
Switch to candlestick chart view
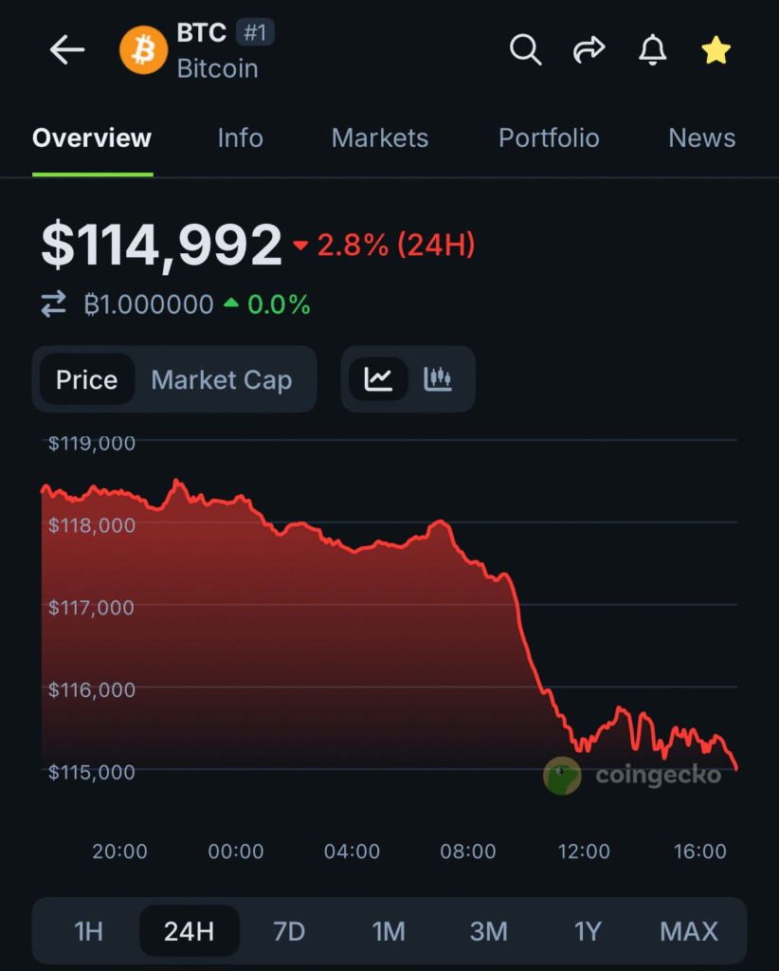click(438, 379)
